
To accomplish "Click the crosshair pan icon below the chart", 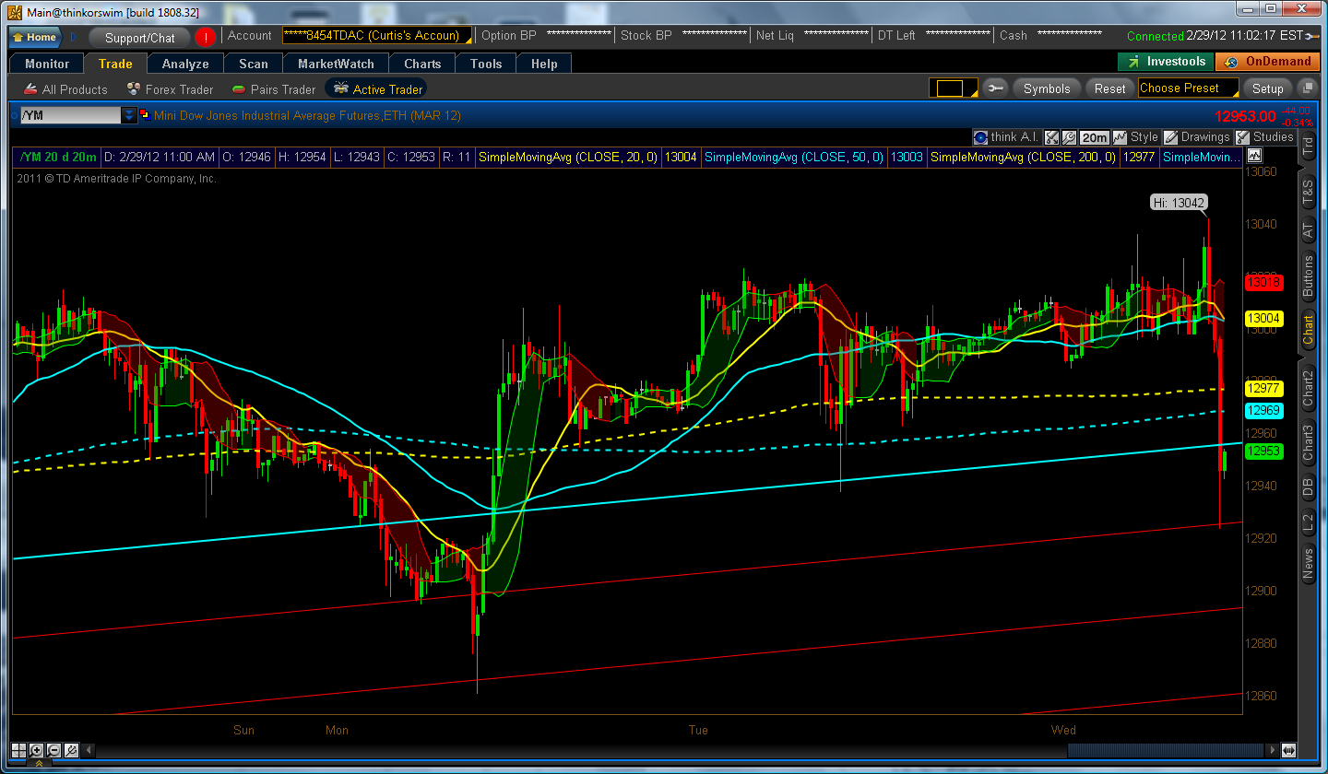I will [19, 750].
